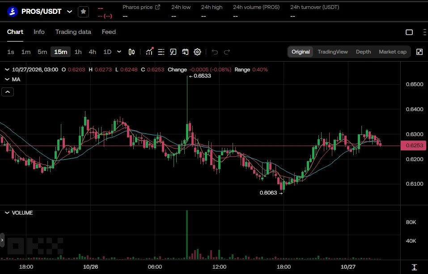Collapse the OHLC data legend chevron
This screenshot has width=428, height=274.
[7, 70]
